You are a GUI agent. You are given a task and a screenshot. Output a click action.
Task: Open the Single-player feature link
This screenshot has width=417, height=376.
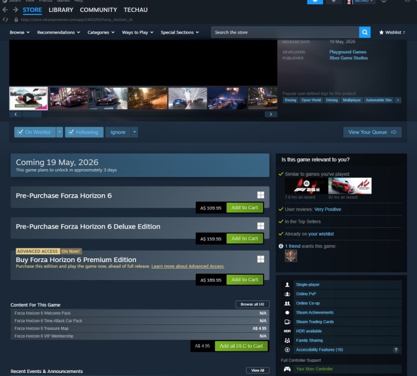click(308, 284)
